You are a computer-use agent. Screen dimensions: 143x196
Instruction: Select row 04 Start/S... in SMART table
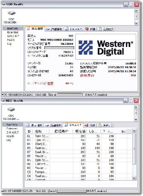[79, 144]
